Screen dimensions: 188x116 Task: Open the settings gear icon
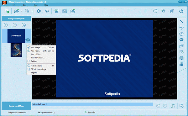click(x=39, y=11)
